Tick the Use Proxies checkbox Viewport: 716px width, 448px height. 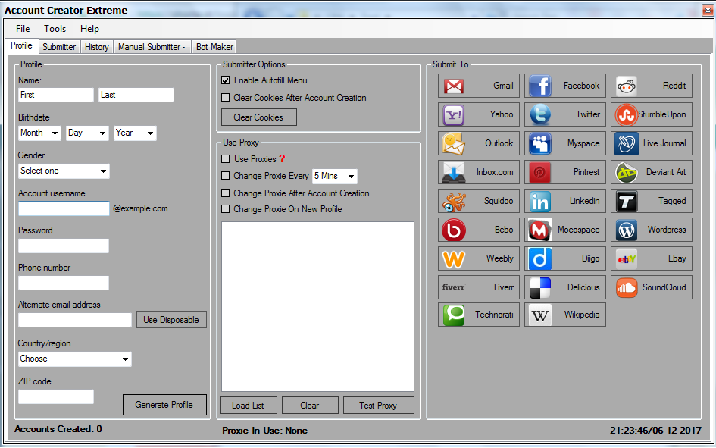[226, 159]
